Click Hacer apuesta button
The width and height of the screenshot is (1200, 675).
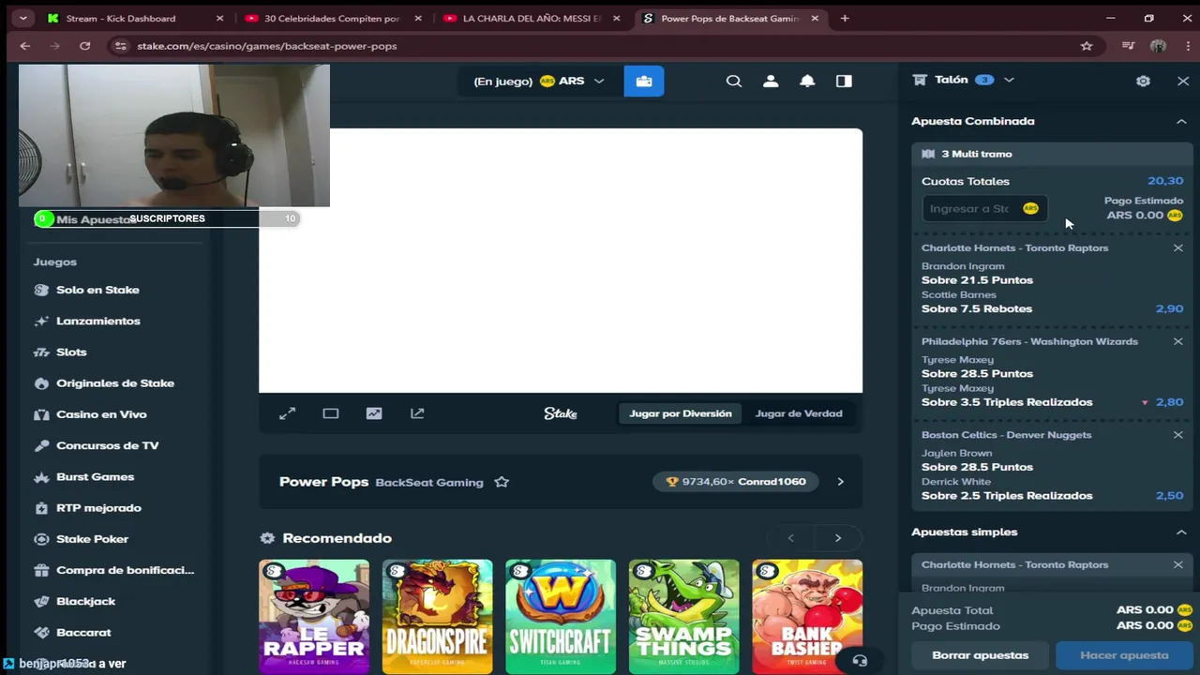[1124, 655]
